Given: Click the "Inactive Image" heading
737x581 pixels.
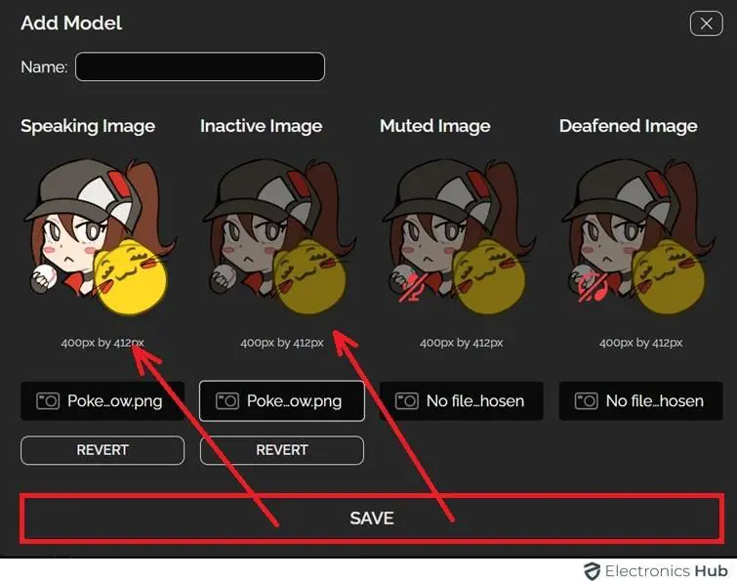Looking at the screenshot, I should (262, 126).
